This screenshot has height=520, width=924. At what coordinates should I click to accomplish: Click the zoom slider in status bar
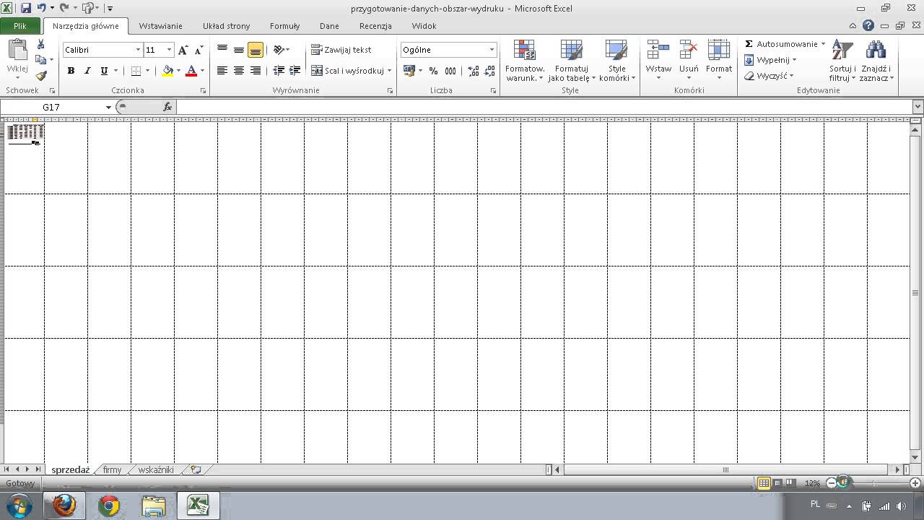[874, 483]
